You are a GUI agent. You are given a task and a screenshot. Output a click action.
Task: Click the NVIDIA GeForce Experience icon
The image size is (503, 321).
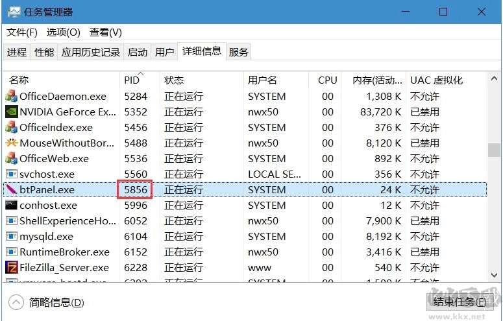11,112
